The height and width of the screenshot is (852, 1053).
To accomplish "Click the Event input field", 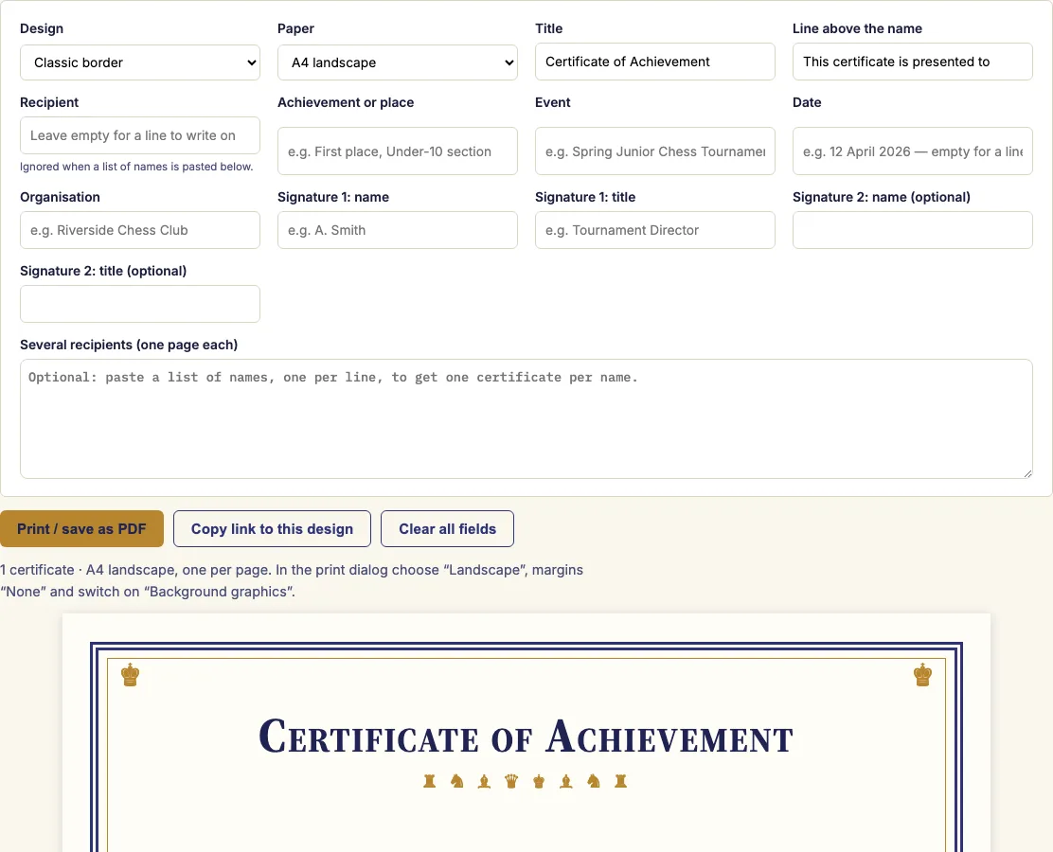I will (x=654, y=151).
